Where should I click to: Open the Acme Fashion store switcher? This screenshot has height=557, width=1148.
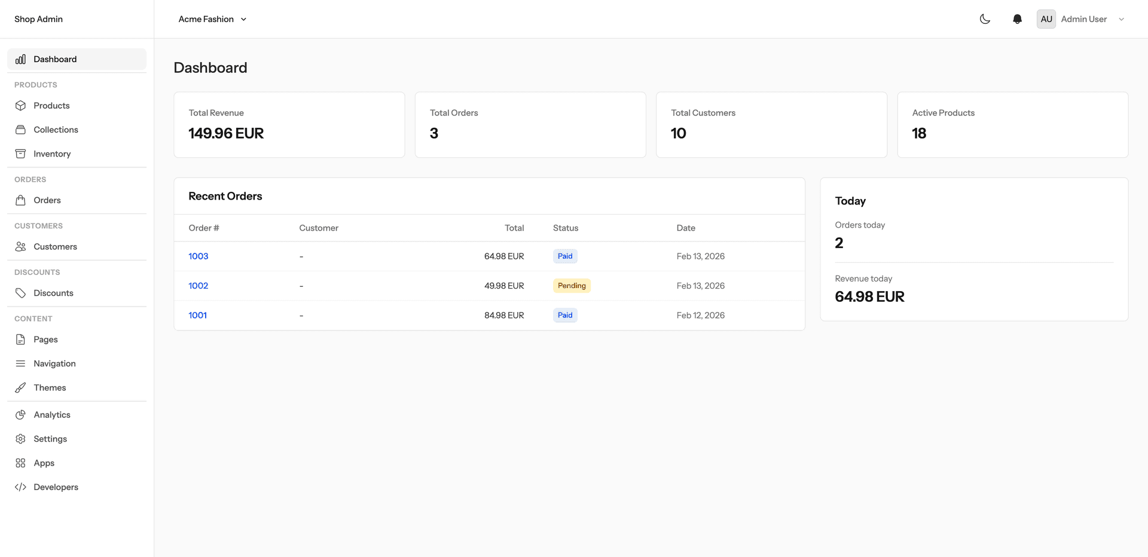point(212,19)
